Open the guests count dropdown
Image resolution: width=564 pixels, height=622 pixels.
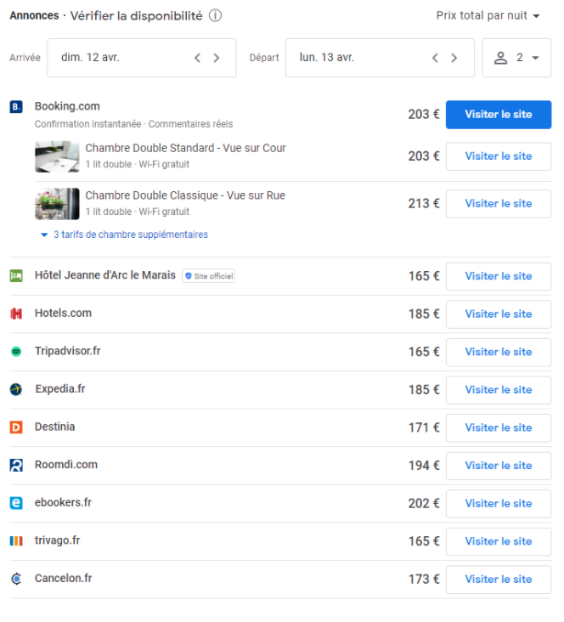click(x=516, y=58)
